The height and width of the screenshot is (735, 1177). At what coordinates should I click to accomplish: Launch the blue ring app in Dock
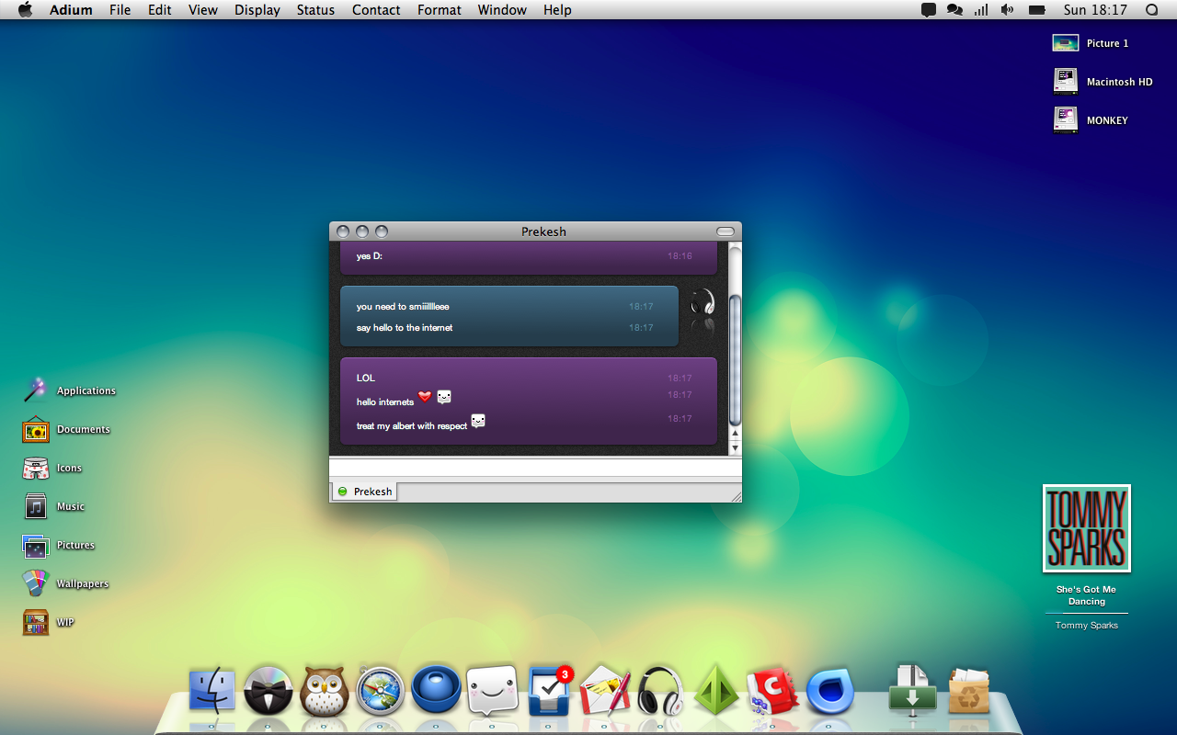click(830, 691)
